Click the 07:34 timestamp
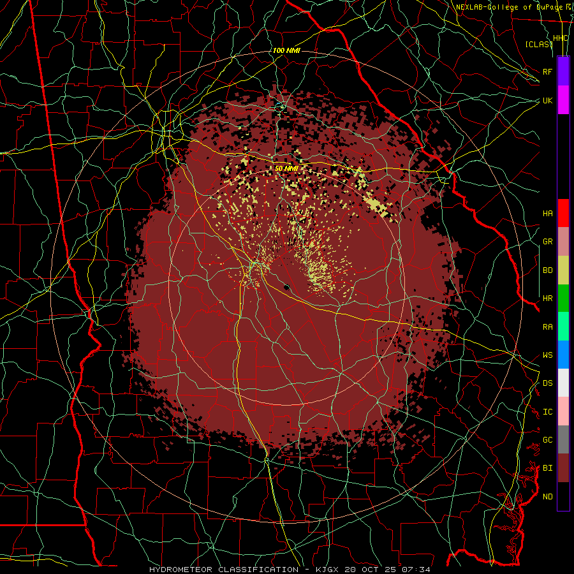574x574 pixels. coord(415,570)
